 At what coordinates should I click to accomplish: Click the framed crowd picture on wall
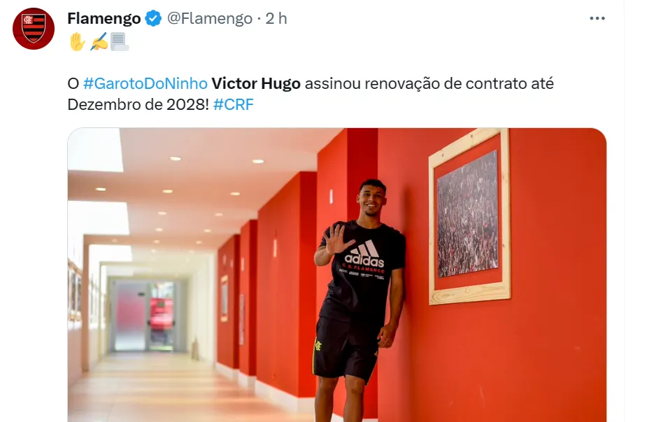tap(469, 216)
